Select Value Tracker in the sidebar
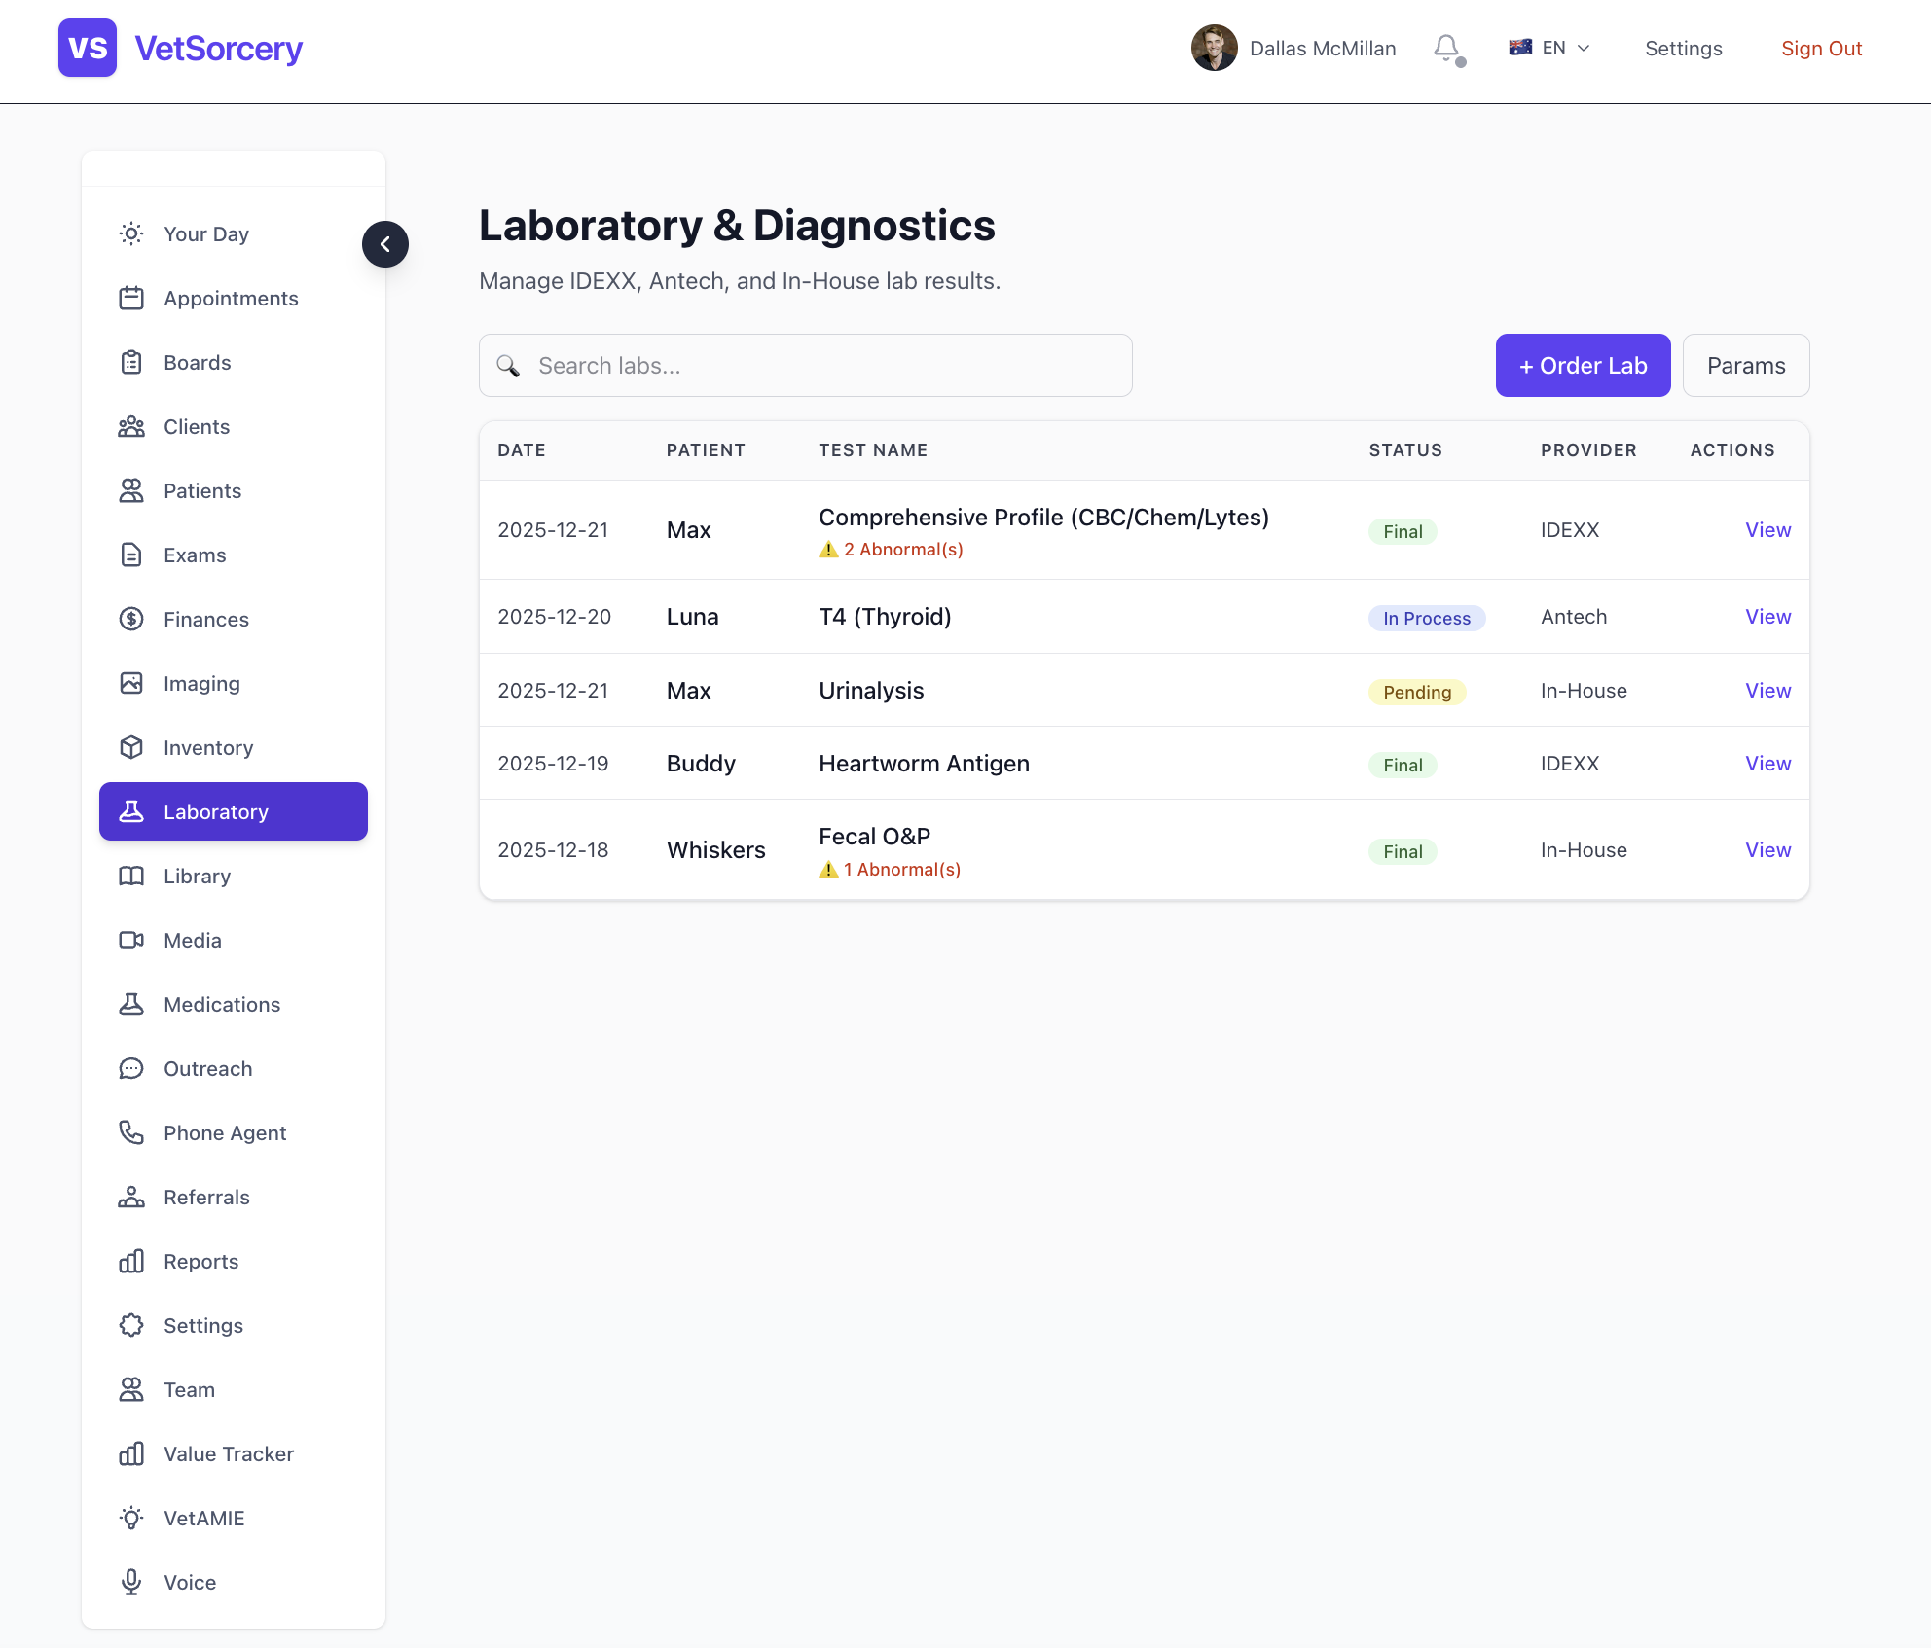The image size is (1931, 1648). [x=229, y=1453]
